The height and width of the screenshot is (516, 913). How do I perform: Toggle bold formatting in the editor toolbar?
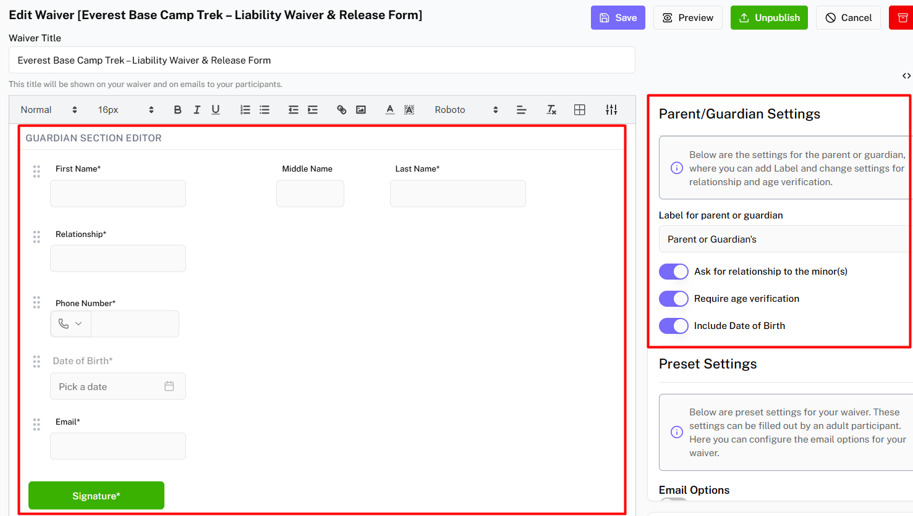177,110
